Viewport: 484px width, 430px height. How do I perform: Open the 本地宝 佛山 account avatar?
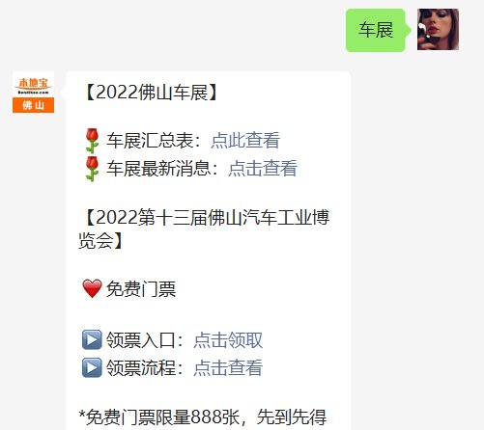tap(33, 93)
